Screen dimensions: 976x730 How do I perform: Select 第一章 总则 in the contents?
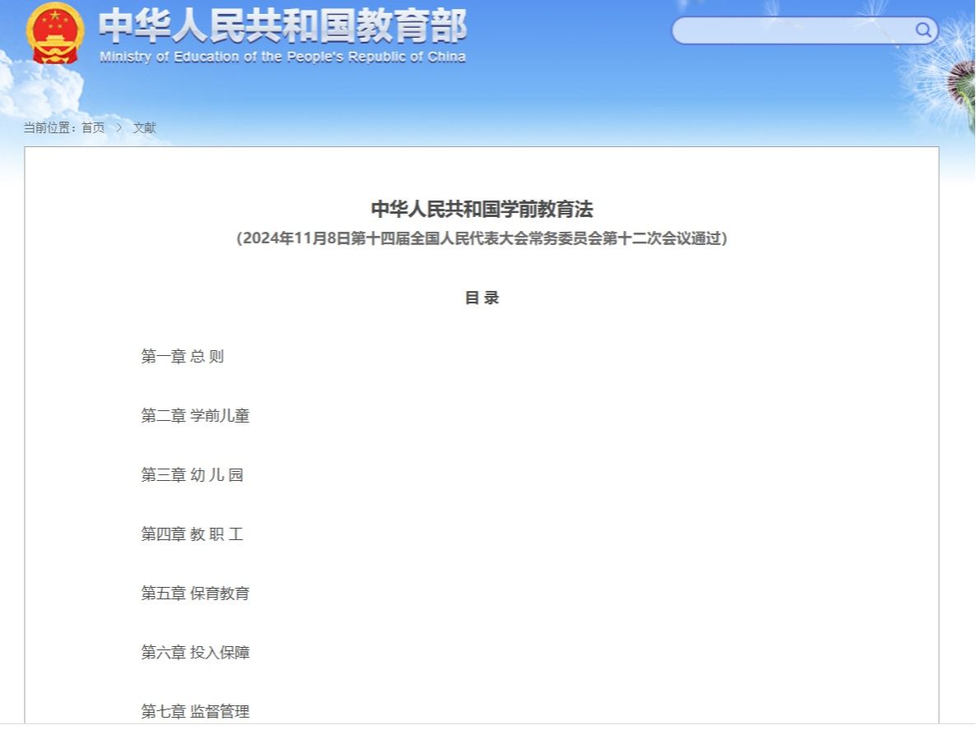[182, 357]
